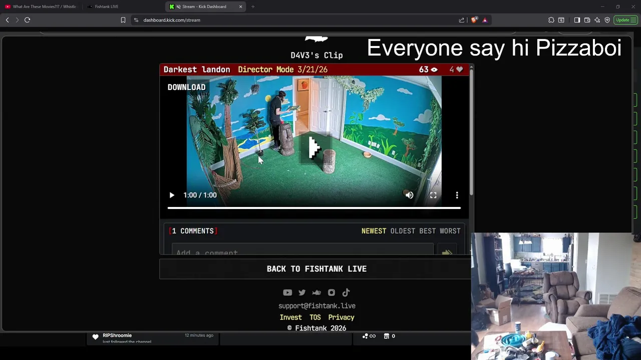Viewport: 641px width, 360px height.
Task: Click Director Mode 3/21/26 label
Action: point(282,69)
